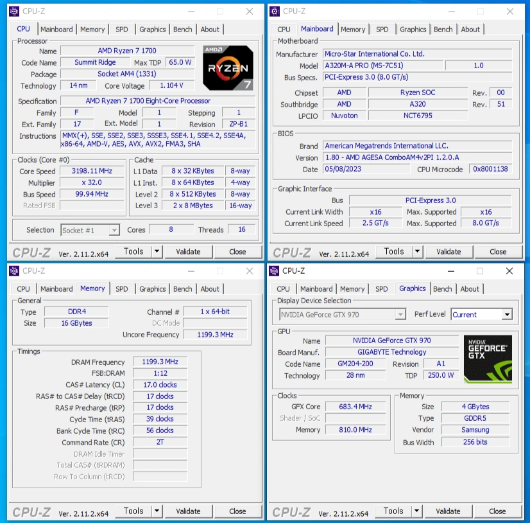Click GPU memory Vendor Samsung
This screenshot has width=530, height=523.
[x=475, y=430]
